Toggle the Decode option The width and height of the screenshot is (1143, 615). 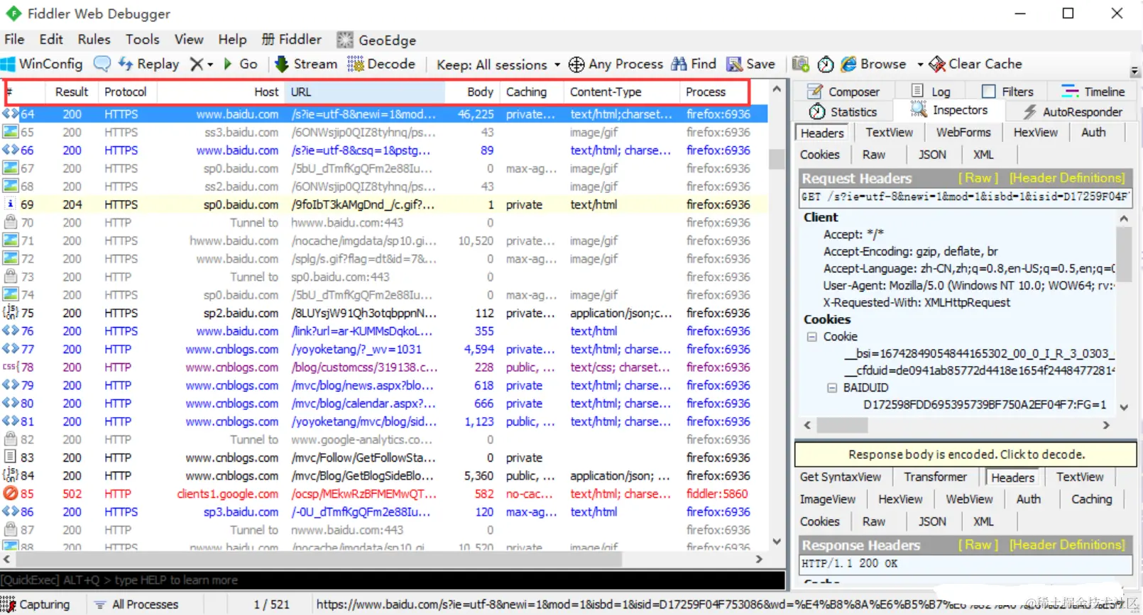pyautogui.click(x=381, y=64)
